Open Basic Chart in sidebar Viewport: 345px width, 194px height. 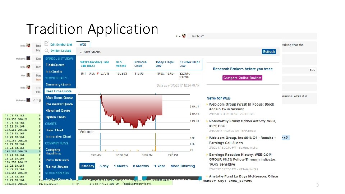click(x=54, y=130)
